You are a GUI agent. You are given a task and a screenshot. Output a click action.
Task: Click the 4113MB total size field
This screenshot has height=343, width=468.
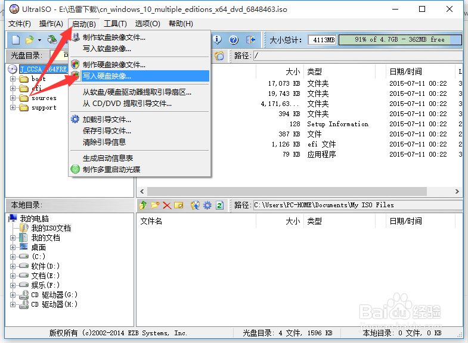[322, 40]
